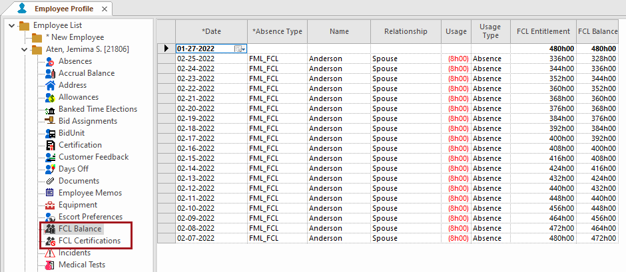
Task: Select the Days Off icon
Action: point(50,169)
